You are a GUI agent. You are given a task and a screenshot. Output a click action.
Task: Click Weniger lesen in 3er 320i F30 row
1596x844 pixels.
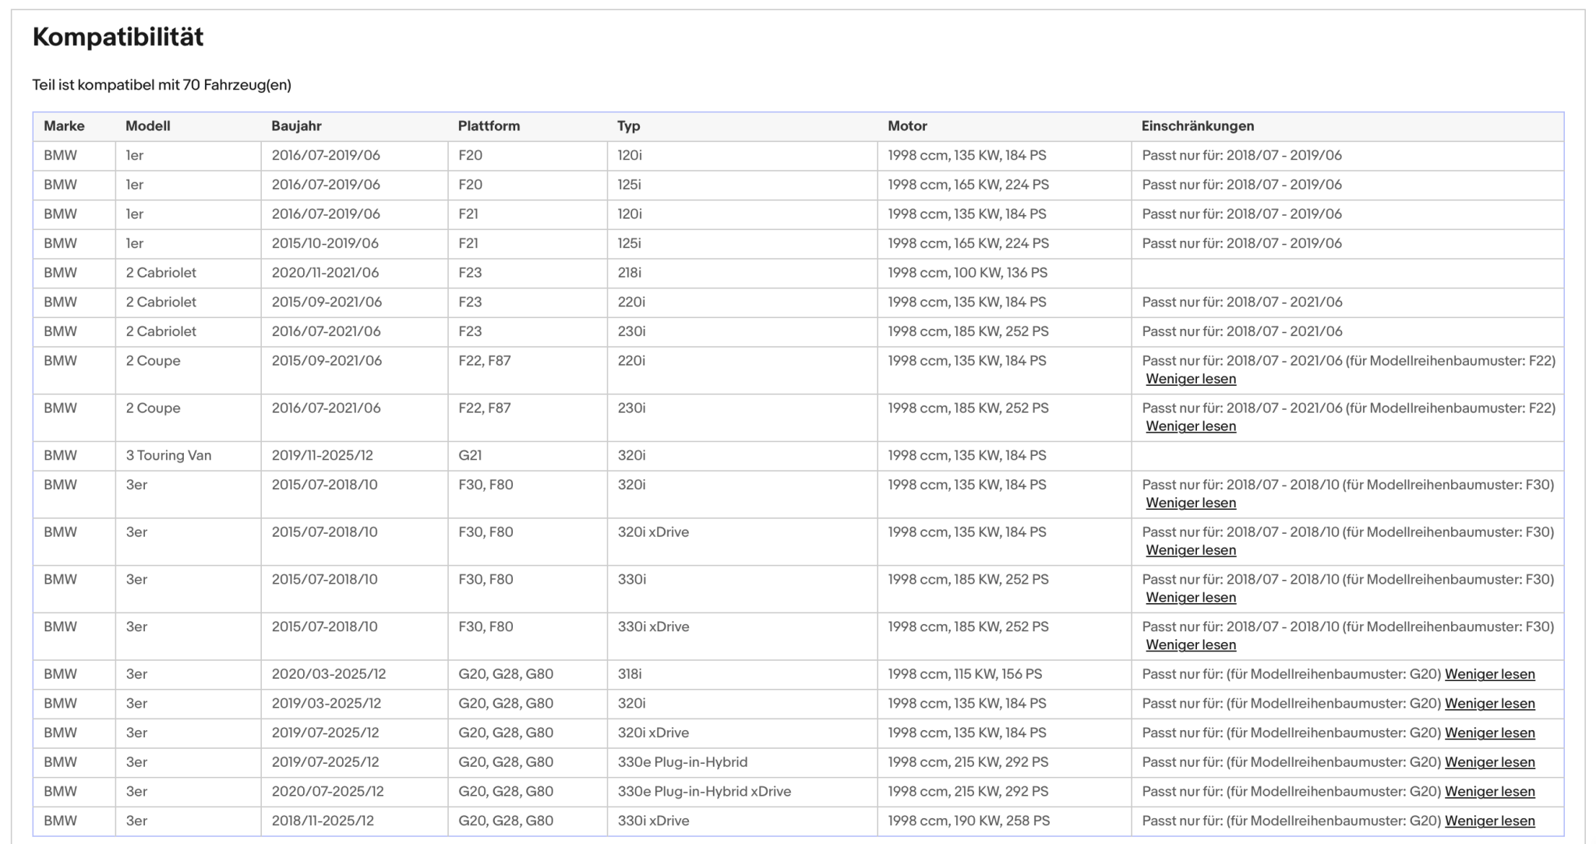click(x=1190, y=503)
